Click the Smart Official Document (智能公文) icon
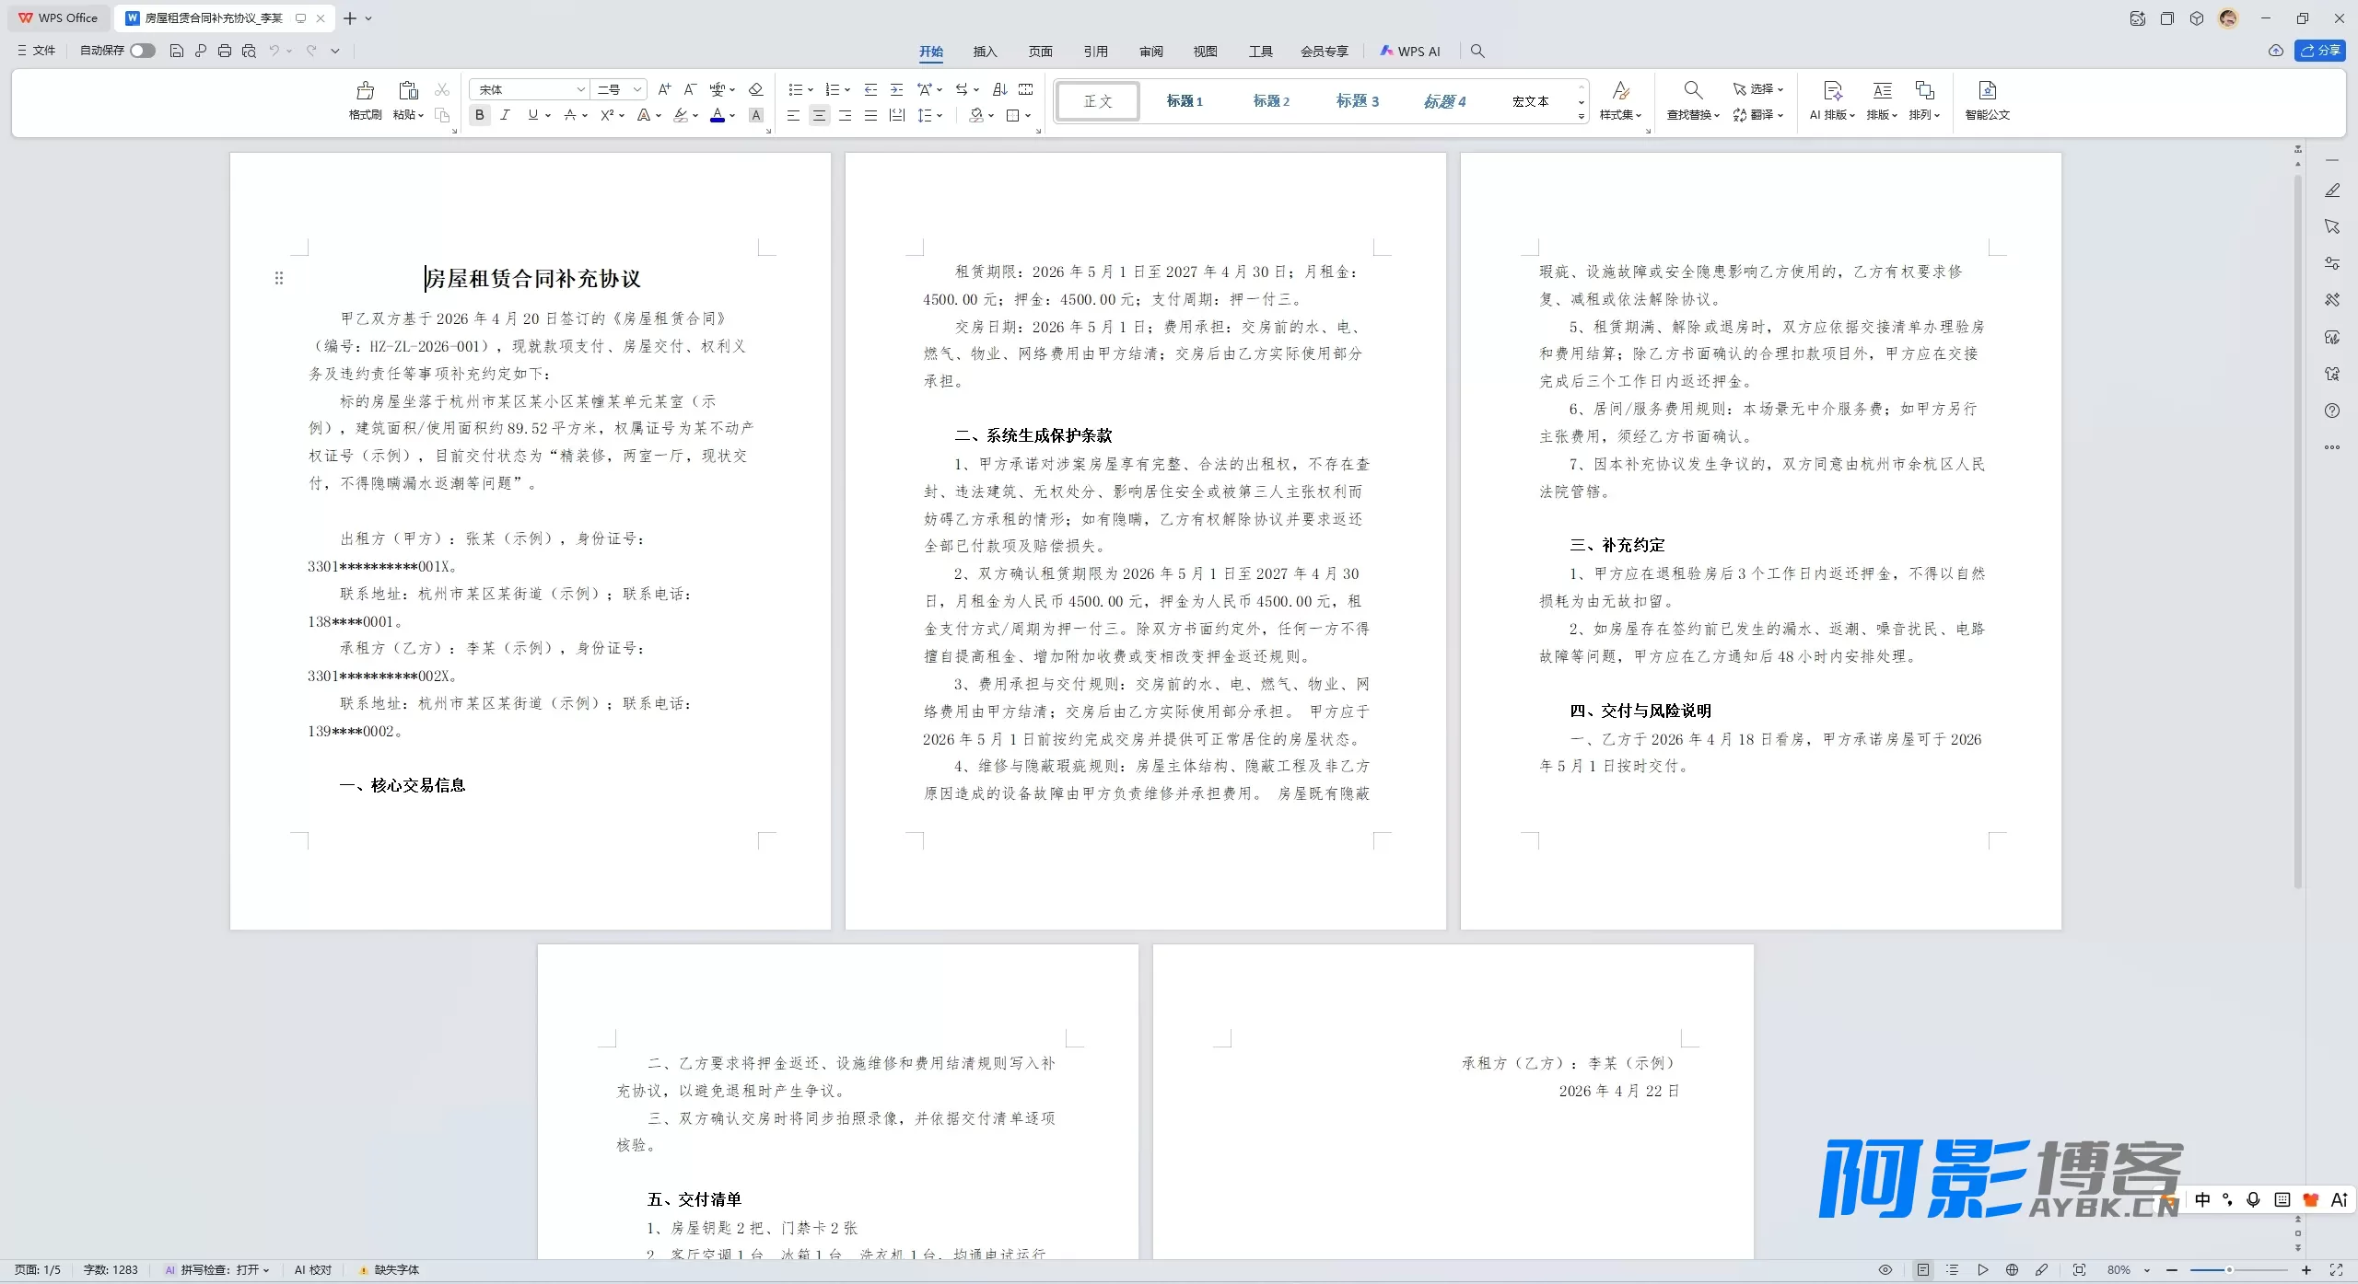This screenshot has width=2358, height=1284. point(1987,90)
